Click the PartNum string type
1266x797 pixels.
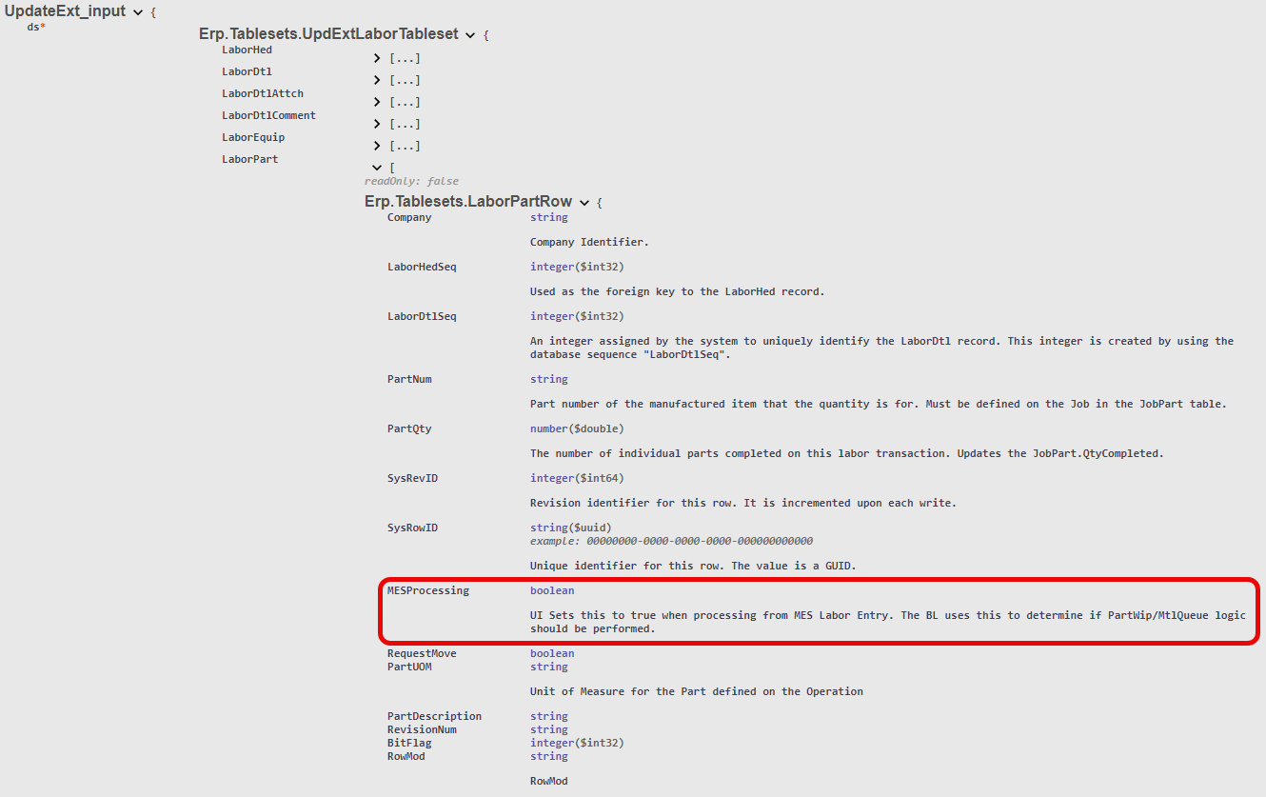click(x=548, y=379)
